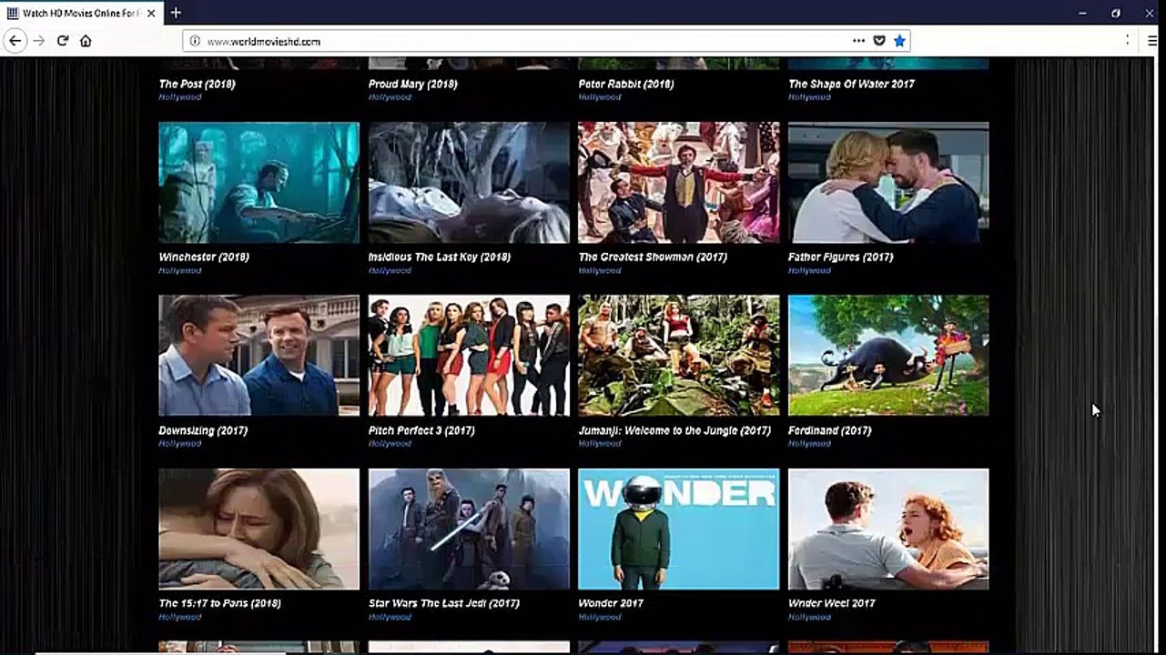The image size is (1166, 655).
Task: Open the Wnder Weel movie thumbnail
Action: [888, 529]
